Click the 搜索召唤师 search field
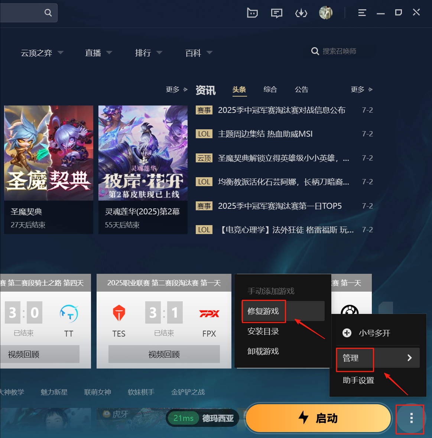Image resolution: width=432 pixels, height=438 pixels. (339, 51)
